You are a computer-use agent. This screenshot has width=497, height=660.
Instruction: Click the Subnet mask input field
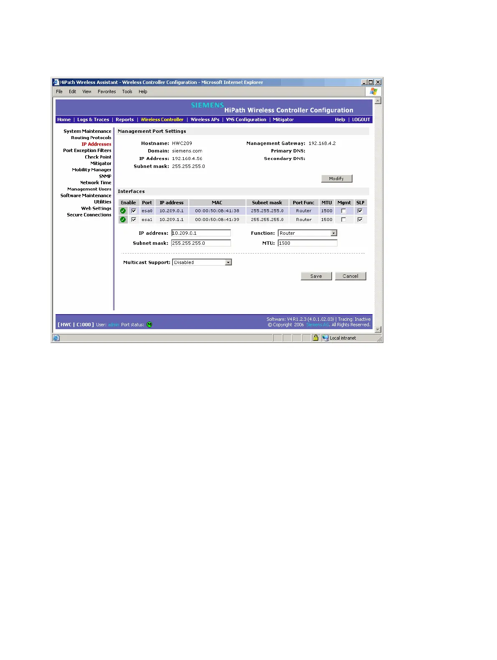tap(201, 243)
